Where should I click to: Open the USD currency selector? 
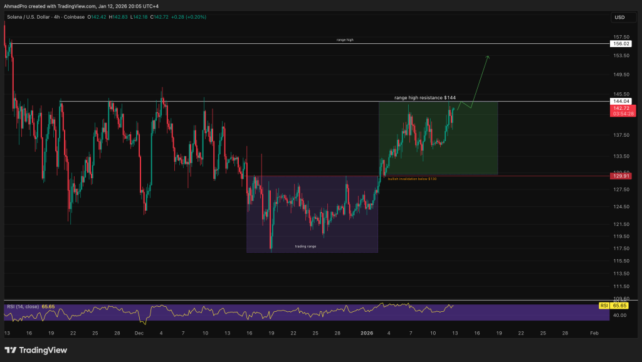(619, 17)
